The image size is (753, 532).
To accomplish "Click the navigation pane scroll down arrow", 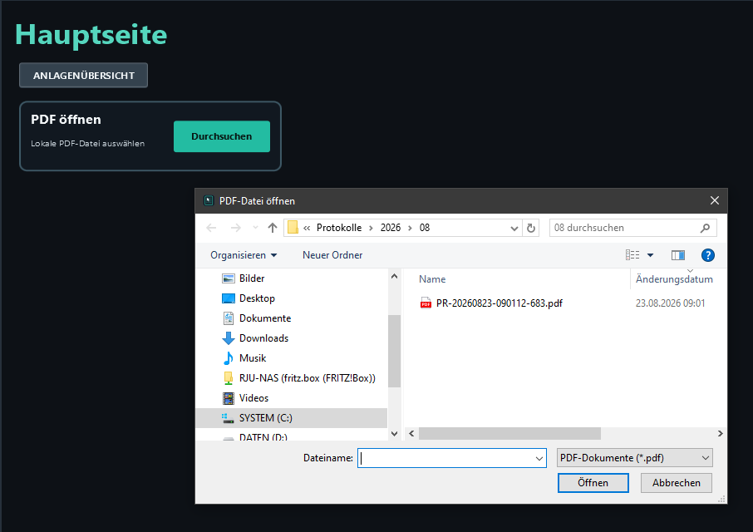I will pos(394,434).
